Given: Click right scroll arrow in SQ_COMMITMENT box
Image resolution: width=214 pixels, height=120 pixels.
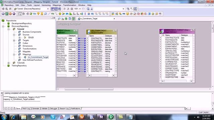Looking at the screenshot, I should point(113,75).
